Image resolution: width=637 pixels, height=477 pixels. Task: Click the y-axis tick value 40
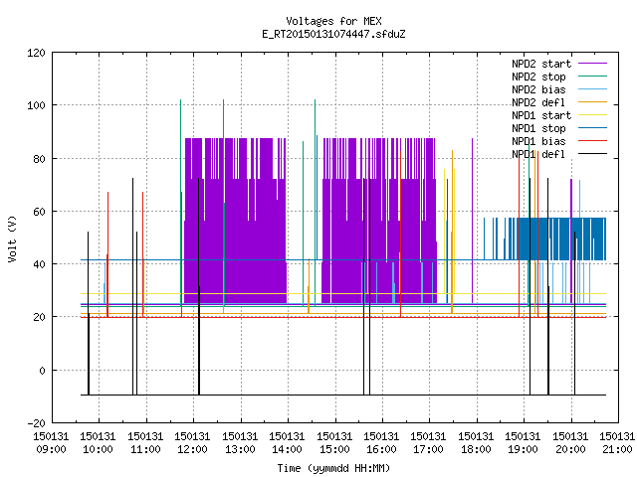tap(39, 264)
